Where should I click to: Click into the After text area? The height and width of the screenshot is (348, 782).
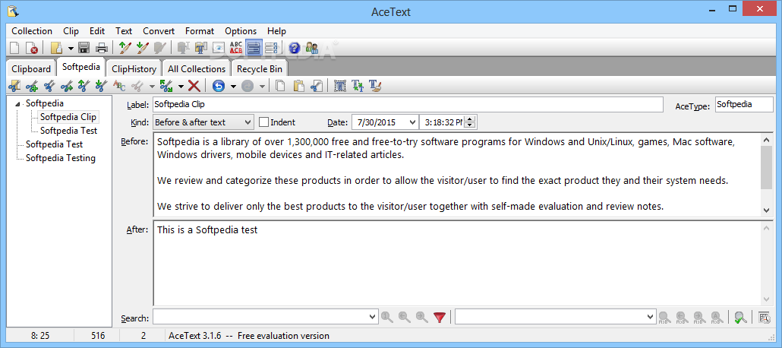[457, 263]
